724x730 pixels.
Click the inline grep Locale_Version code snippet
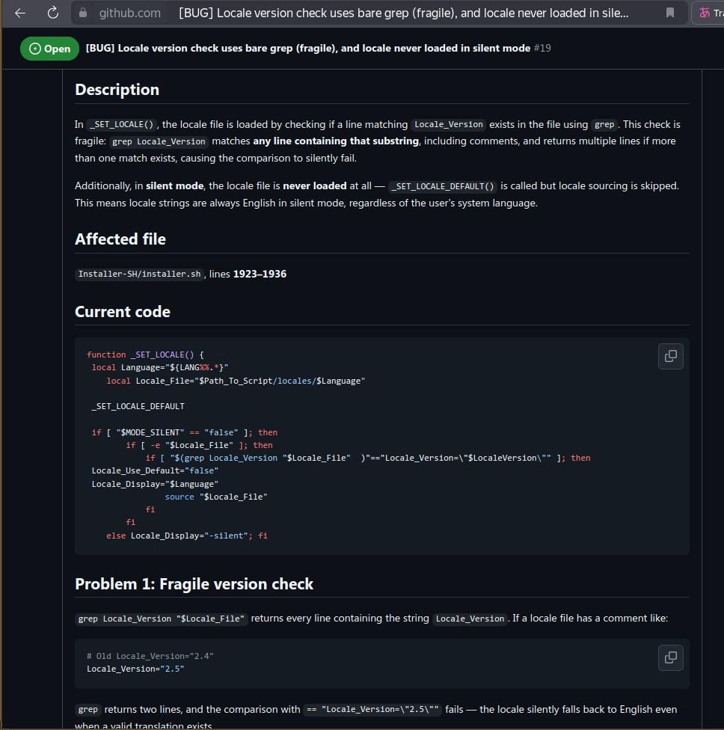159,141
